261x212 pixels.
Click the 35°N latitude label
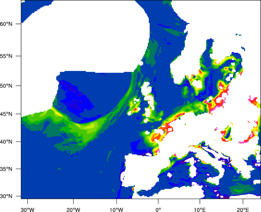[x=6, y=169]
